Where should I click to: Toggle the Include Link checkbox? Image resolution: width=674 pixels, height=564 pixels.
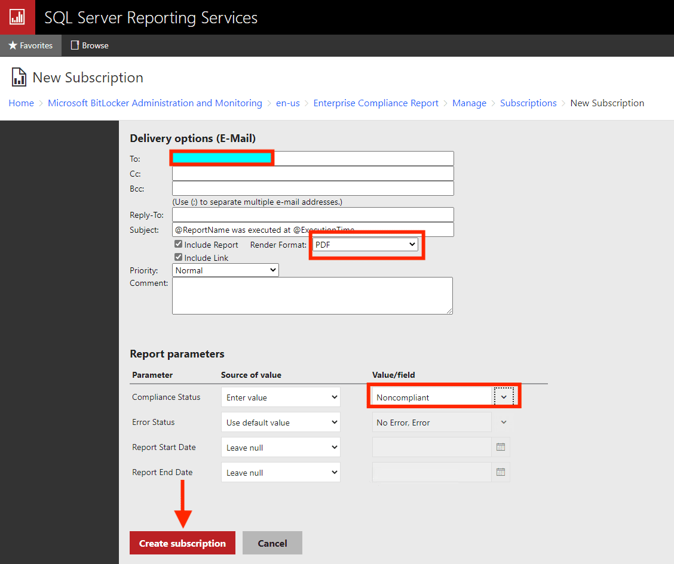click(178, 257)
